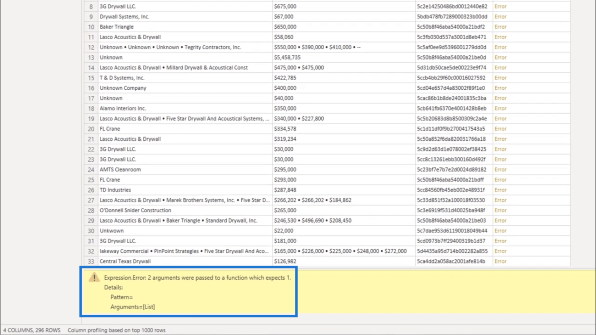Select the 'FL Crane' cell in row 25

[x=185, y=180]
